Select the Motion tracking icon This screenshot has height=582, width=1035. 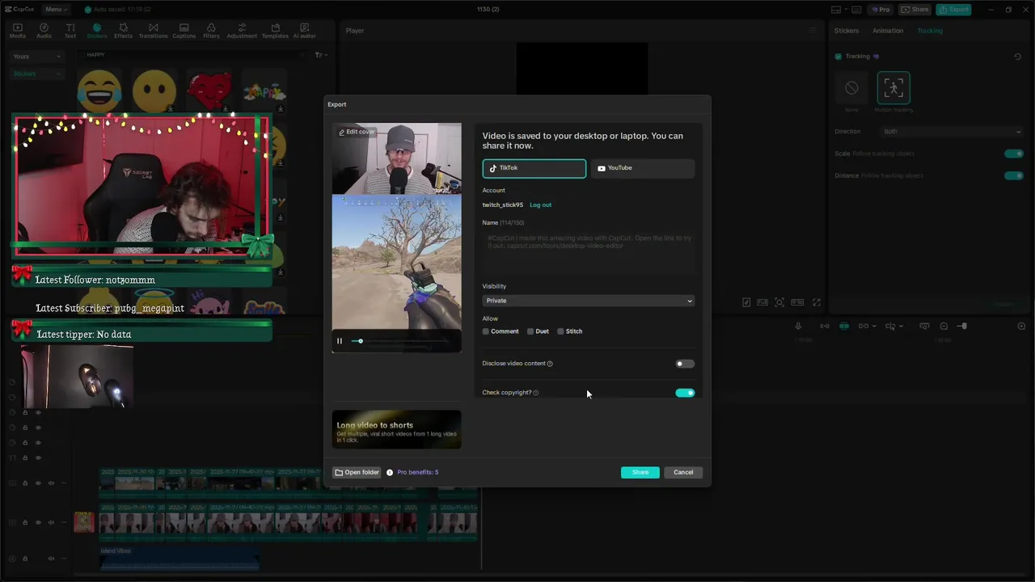[x=893, y=88]
